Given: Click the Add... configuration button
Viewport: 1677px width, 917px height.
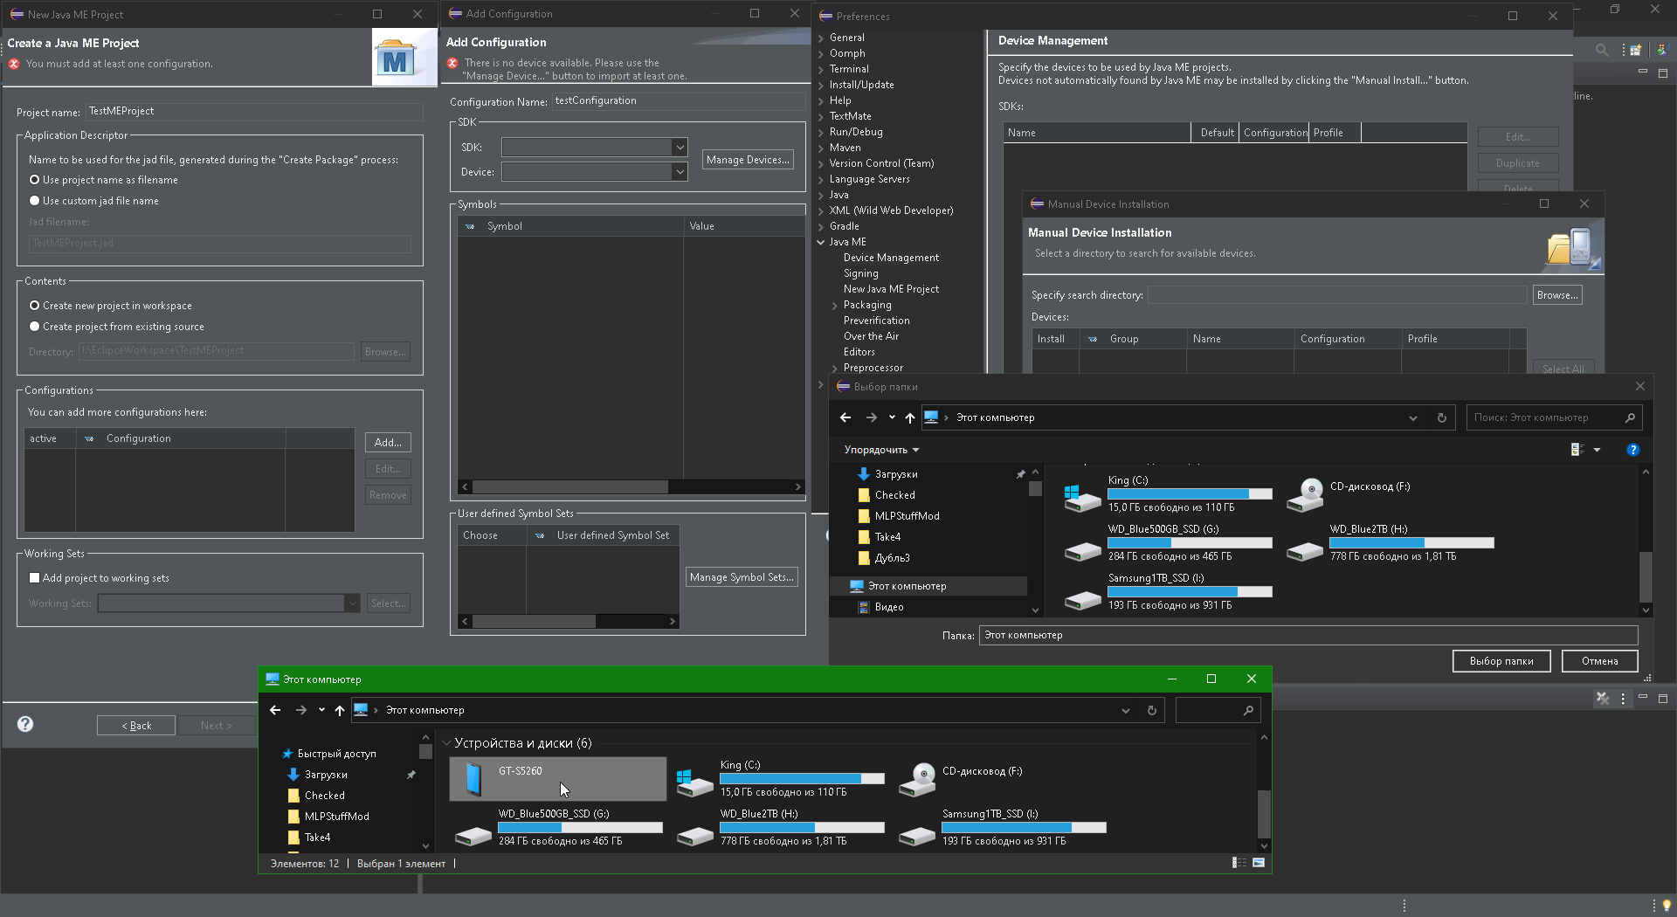Looking at the screenshot, I should (388, 443).
